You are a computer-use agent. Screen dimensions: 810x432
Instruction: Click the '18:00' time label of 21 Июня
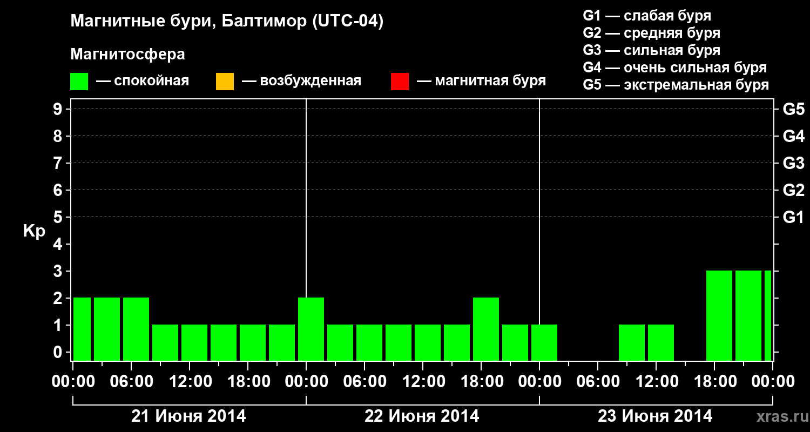[248, 381]
